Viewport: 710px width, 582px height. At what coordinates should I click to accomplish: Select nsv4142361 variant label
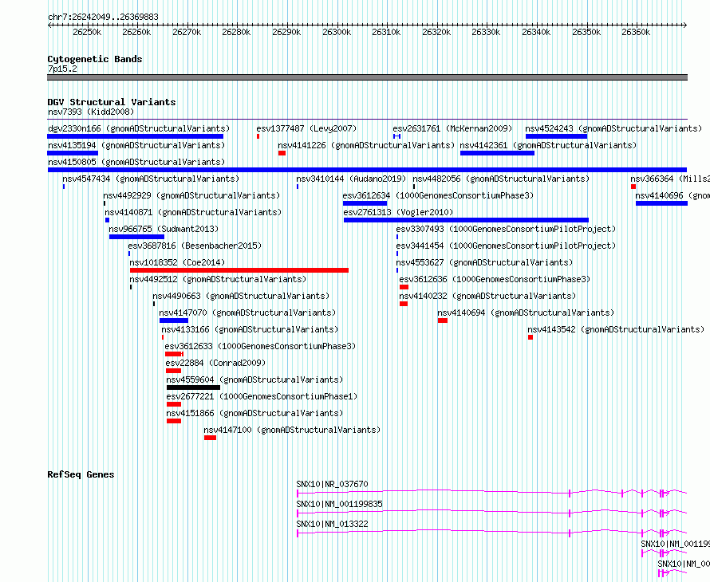[x=548, y=145]
